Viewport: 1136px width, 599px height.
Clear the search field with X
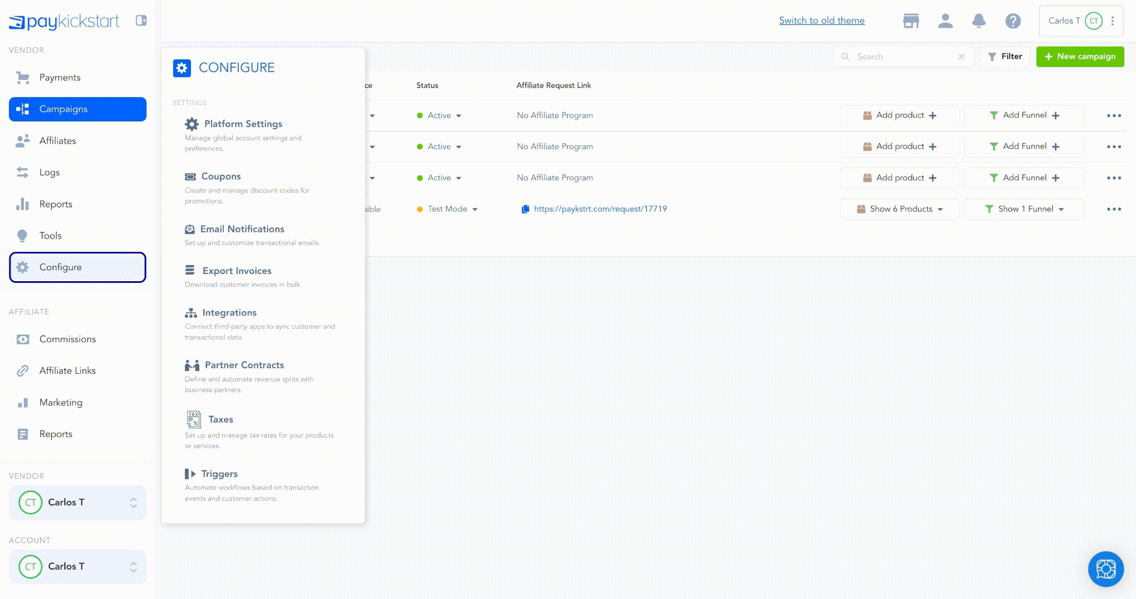tap(961, 57)
